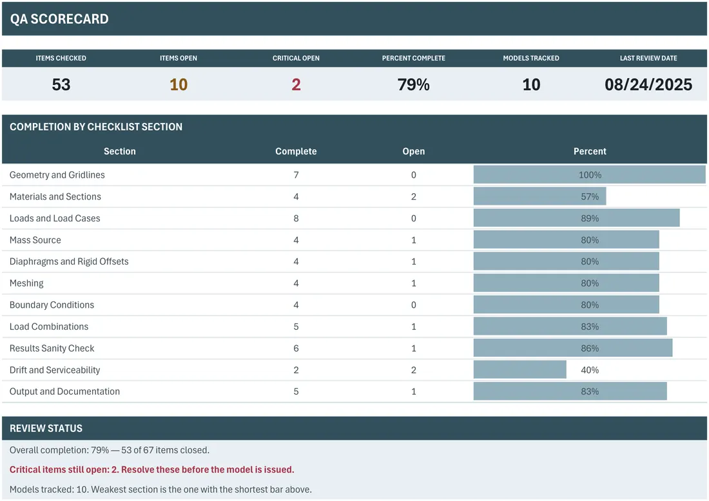The width and height of the screenshot is (709, 501).
Task: Click Complete value 7 for Geometry and Gridlines
Action: pos(296,175)
